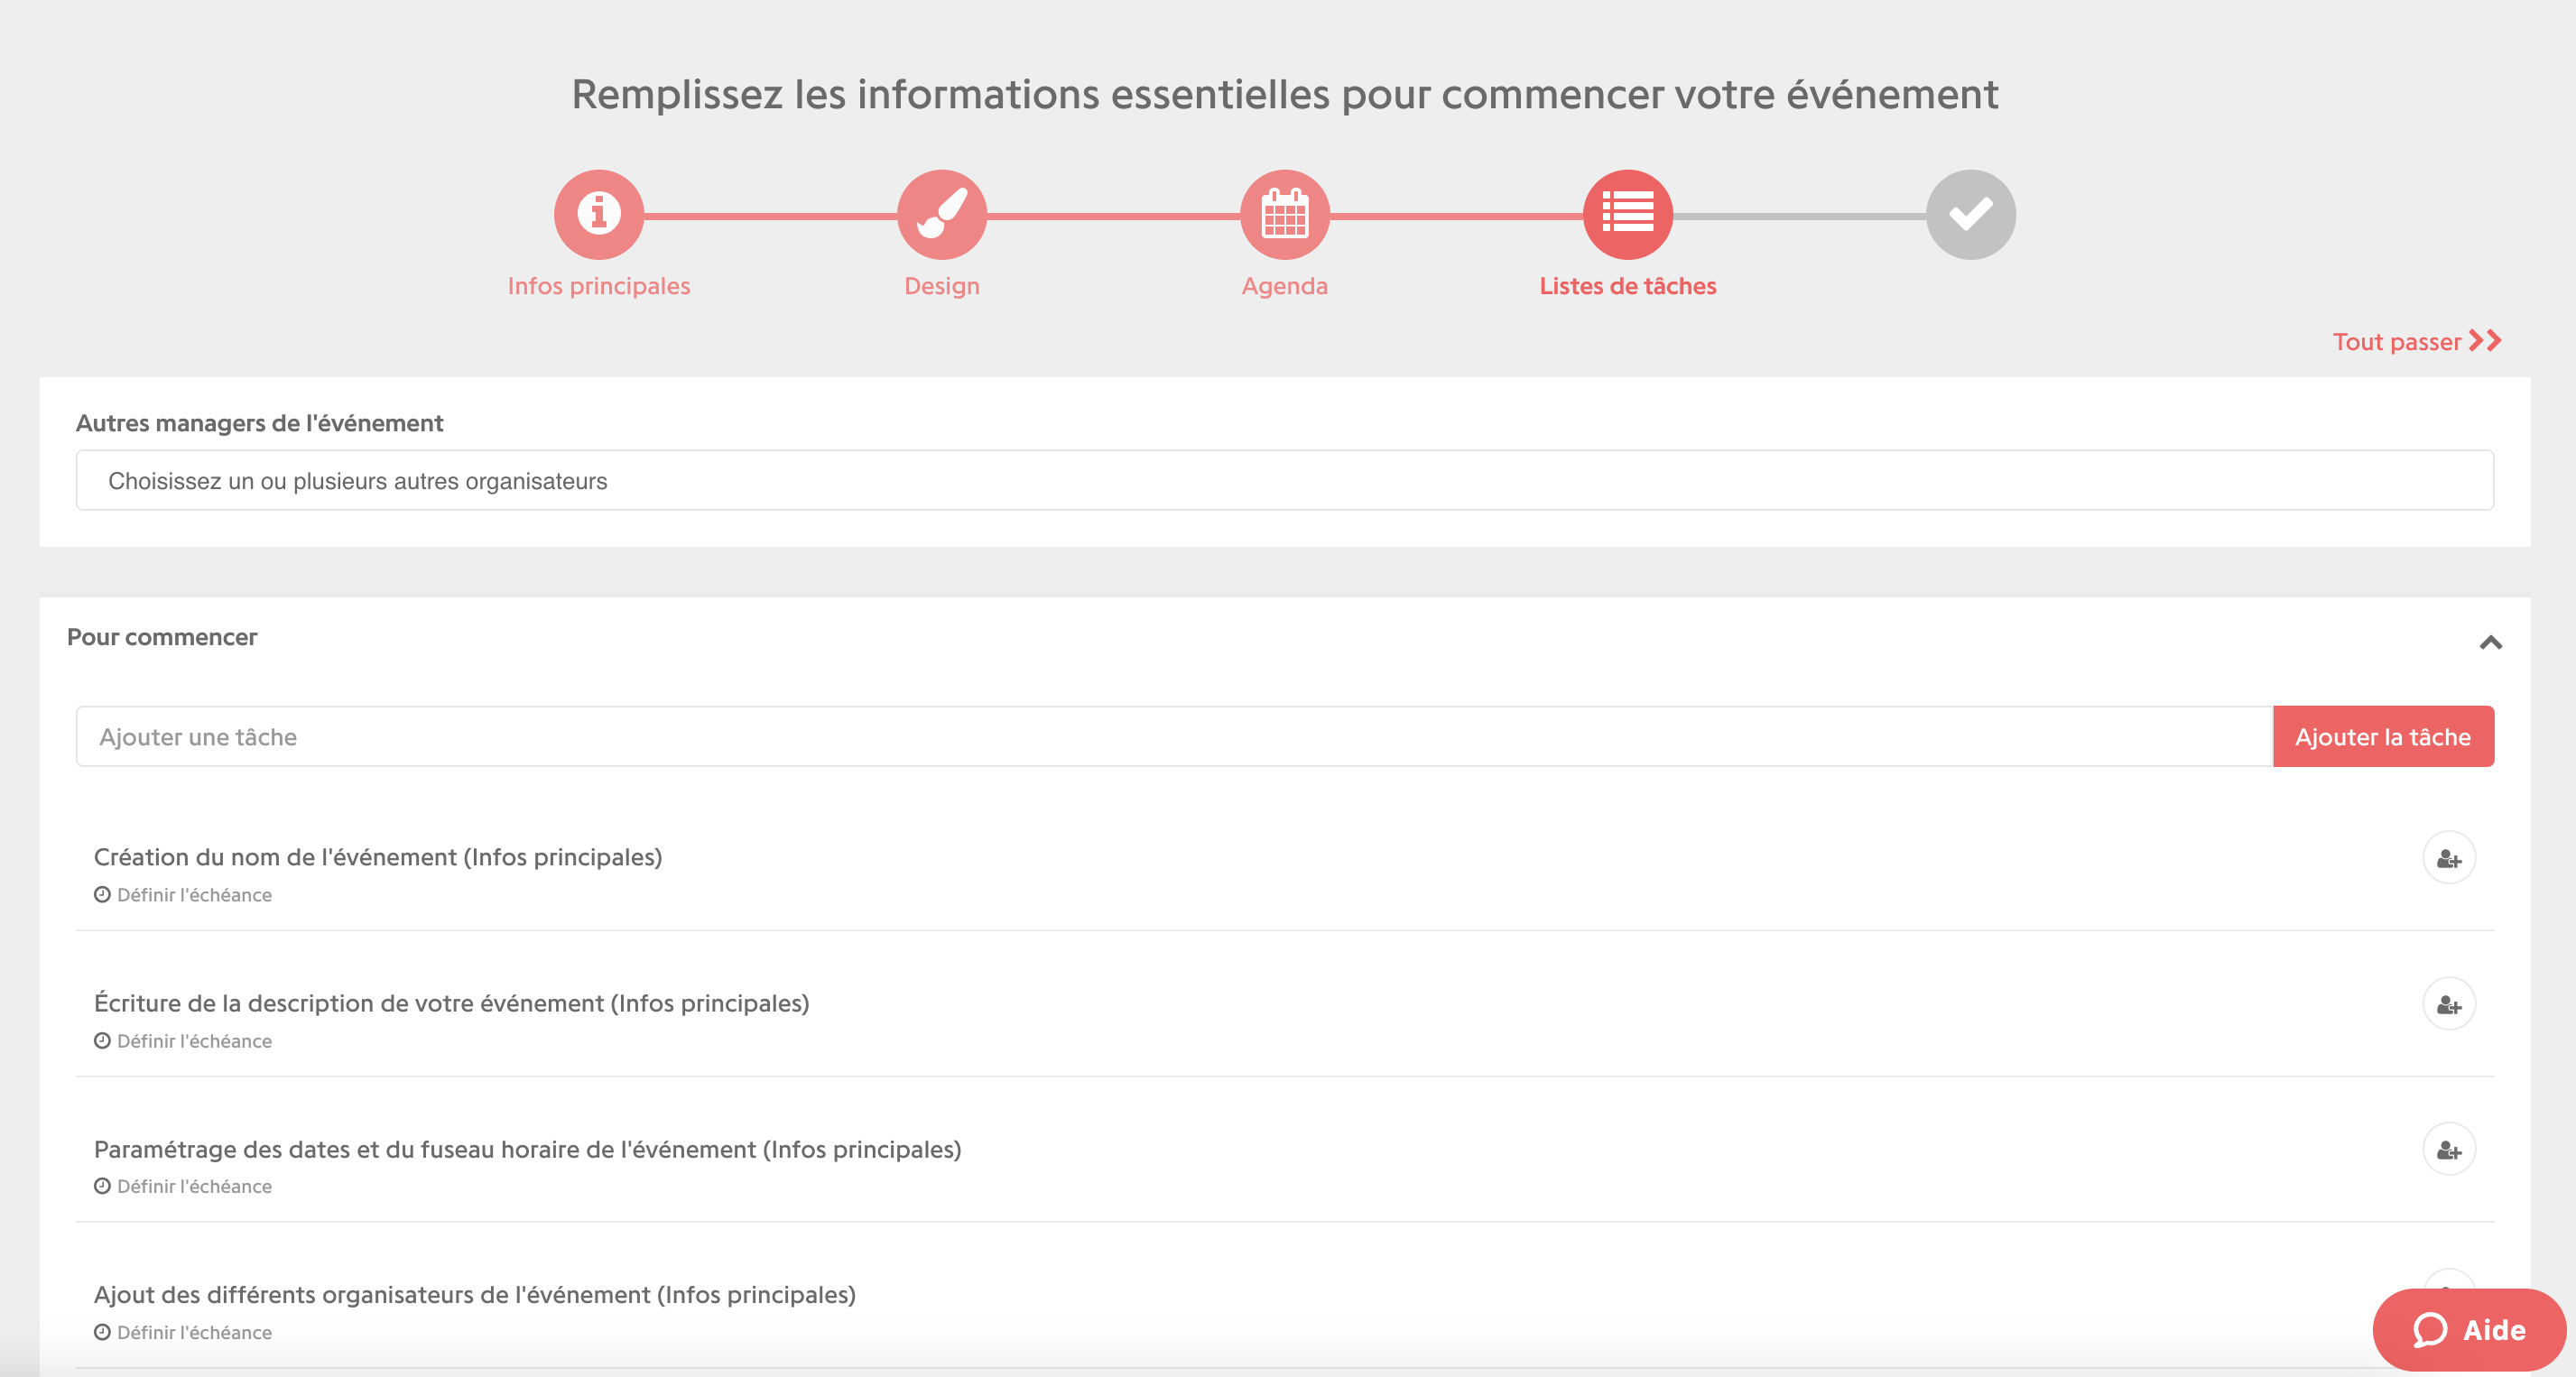Click the Listes de tâches list icon
The height and width of the screenshot is (1377, 2576).
[1628, 214]
